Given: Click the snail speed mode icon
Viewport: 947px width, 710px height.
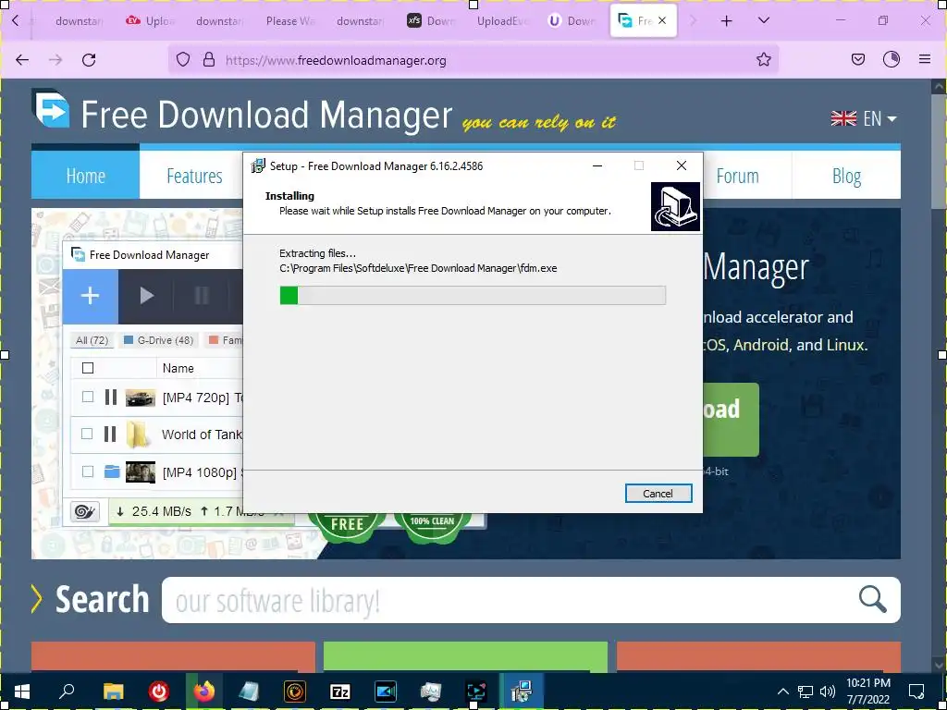Looking at the screenshot, I should [84, 511].
